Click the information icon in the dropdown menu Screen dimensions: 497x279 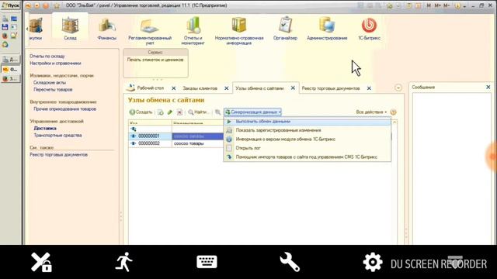(229, 139)
